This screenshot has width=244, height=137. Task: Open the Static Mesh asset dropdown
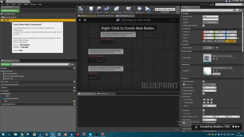point(222,56)
